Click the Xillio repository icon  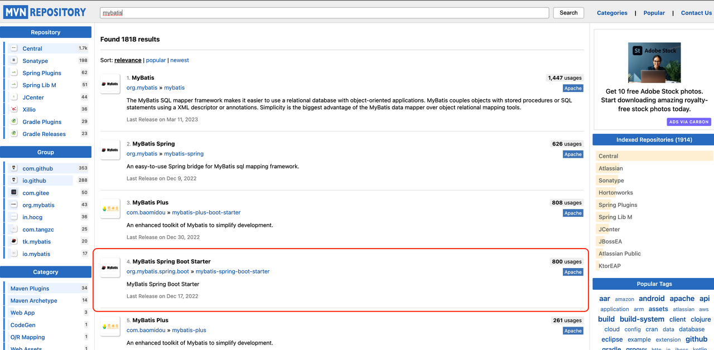point(14,109)
